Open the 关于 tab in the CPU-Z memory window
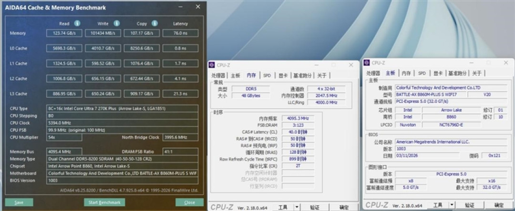The image size is (515, 211). click(322, 75)
